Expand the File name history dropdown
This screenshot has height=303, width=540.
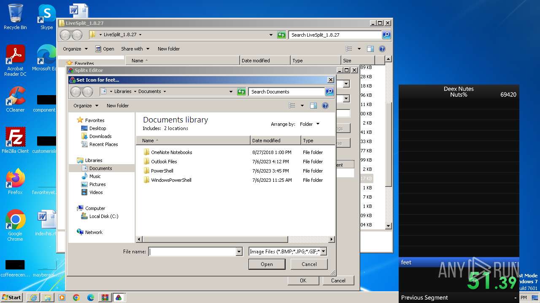point(239,252)
